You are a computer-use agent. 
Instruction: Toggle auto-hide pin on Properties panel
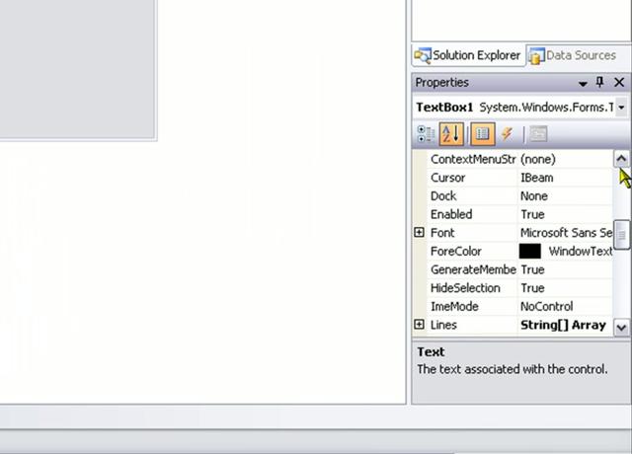coord(599,83)
